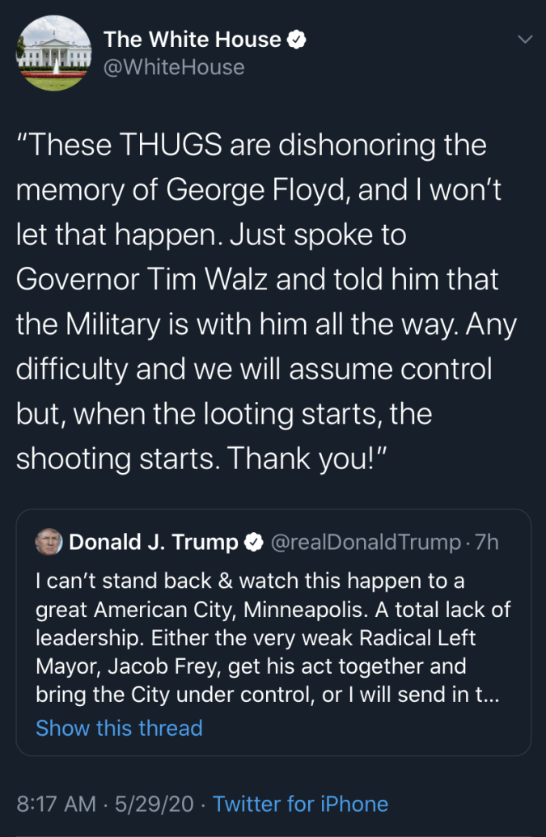Click the word THUGS in the tweet
The height and width of the screenshot is (837, 546).
pos(170,146)
